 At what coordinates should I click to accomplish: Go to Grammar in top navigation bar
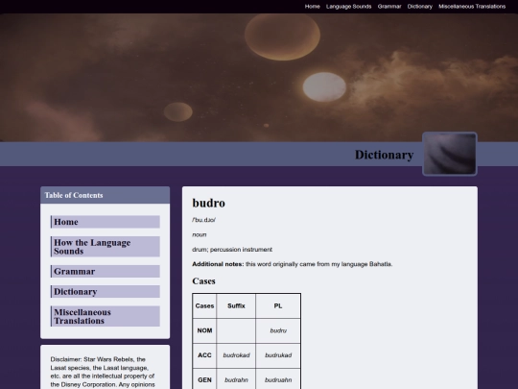[x=389, y=7]
